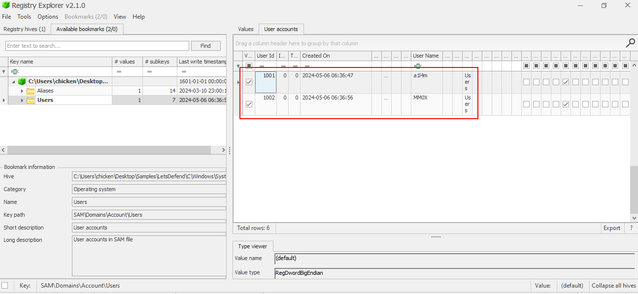This screenshot has width=638, height=294.
Task: Expand the Aliases tree node
Action: pyautogui.click(x=22, y=91)
